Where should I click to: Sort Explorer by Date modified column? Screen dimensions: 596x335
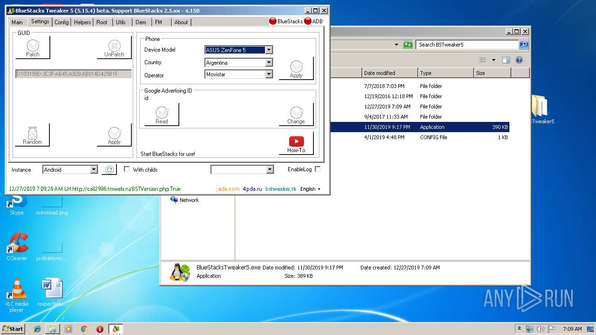390,73
